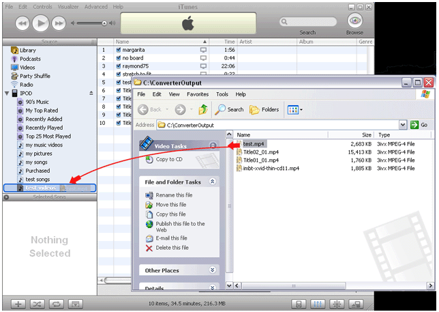Uncheck the checkbox on track row 10
This screenshot has height=312, width=439.
click(118, 123)
